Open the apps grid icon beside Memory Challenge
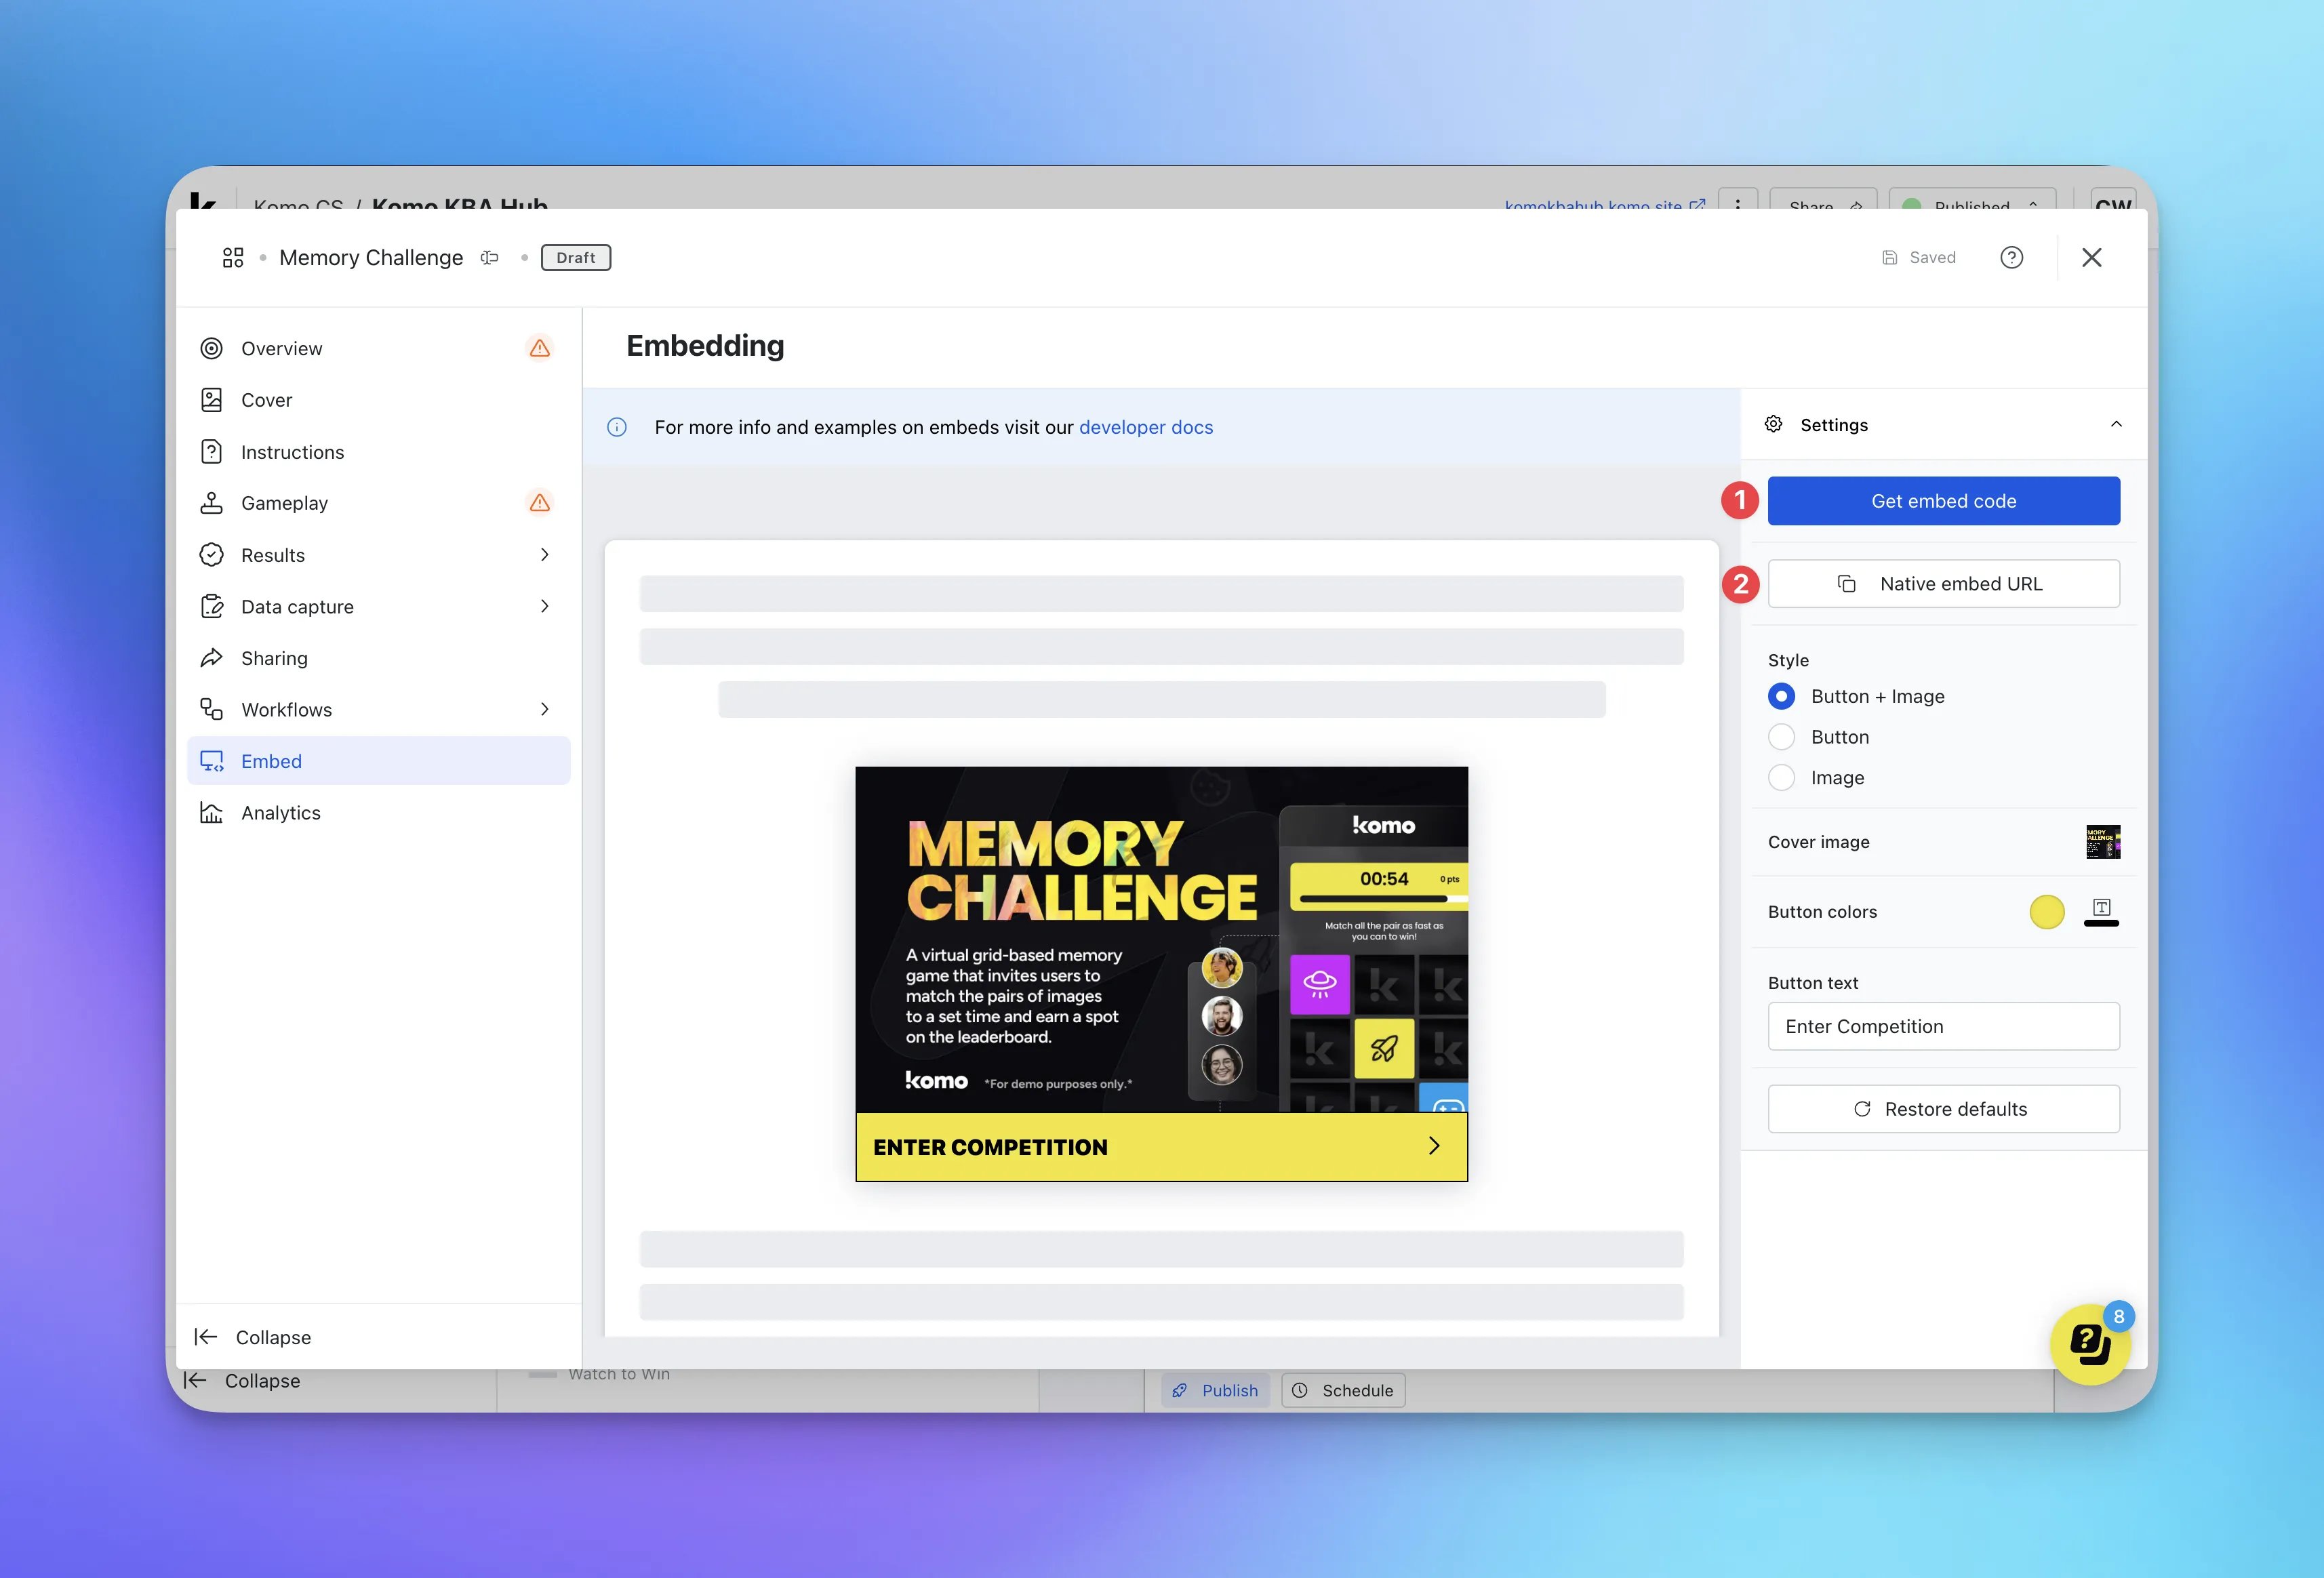2324x1578 pixels. click(233, 258)
